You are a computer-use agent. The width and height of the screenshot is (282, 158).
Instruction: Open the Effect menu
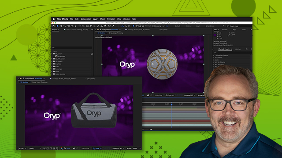[102, 19]
